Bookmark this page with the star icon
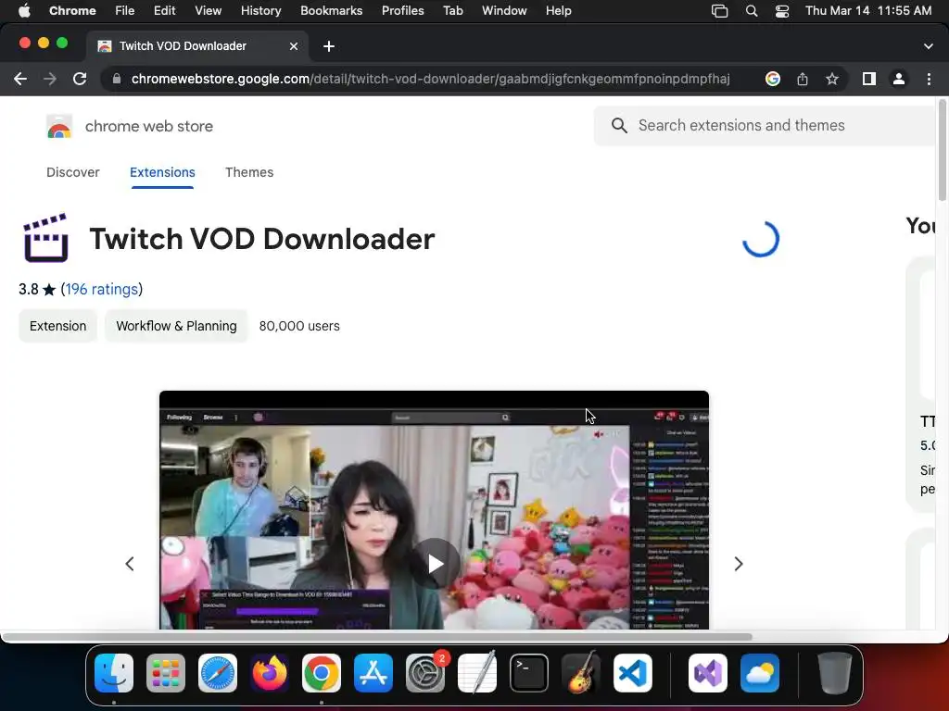The image size is (949, 711). click(832, 79)
